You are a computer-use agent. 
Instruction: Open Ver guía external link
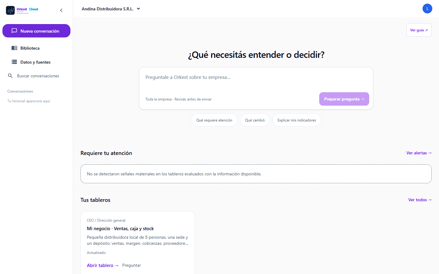[419, 30]
